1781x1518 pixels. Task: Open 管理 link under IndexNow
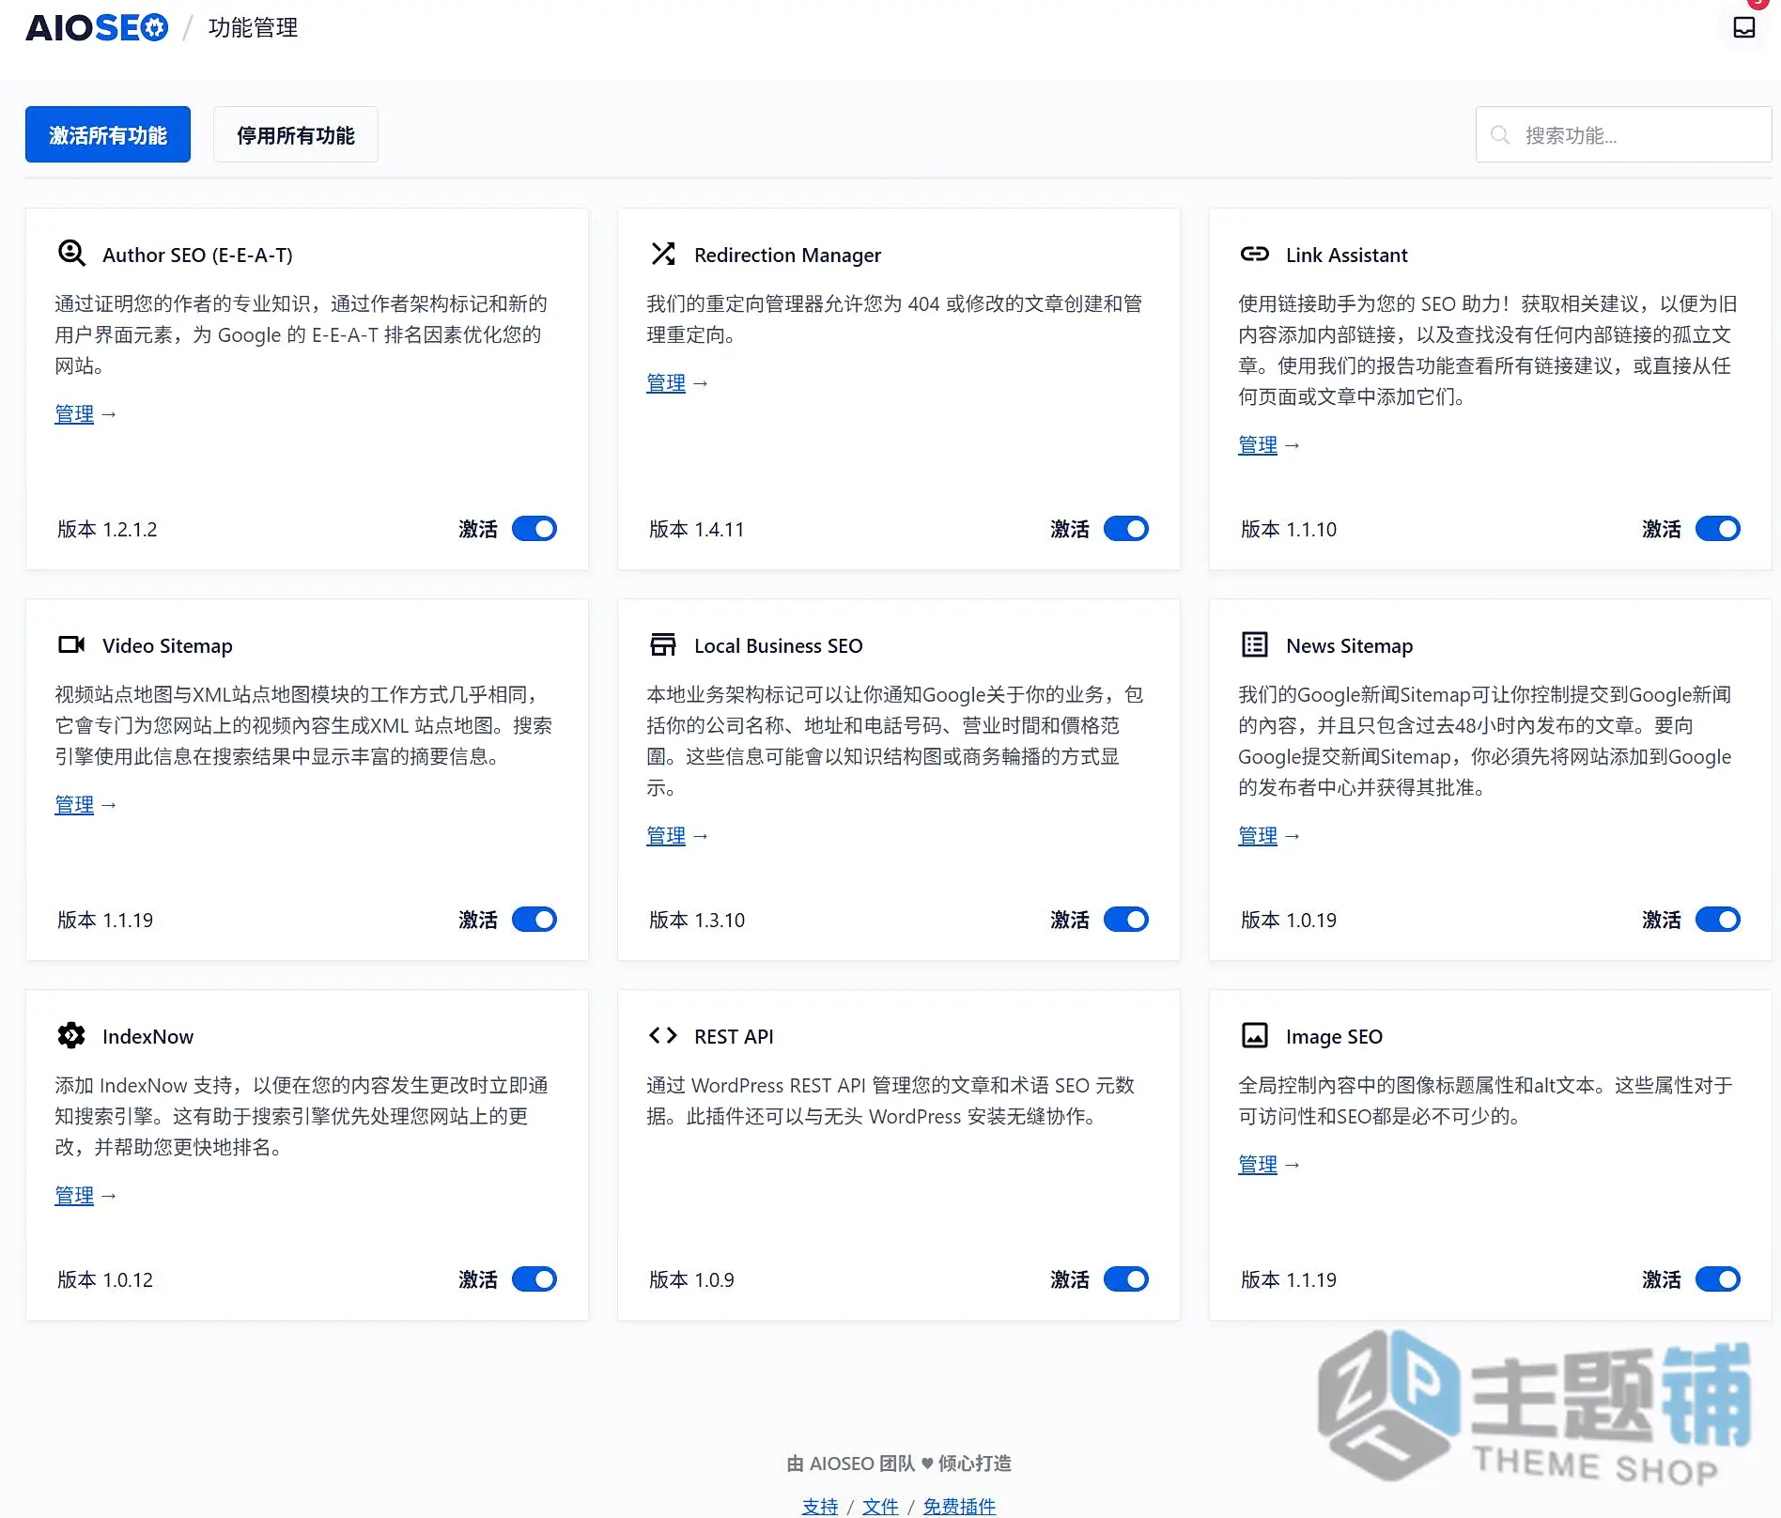pyautogui.click(x=74, y=1196)
